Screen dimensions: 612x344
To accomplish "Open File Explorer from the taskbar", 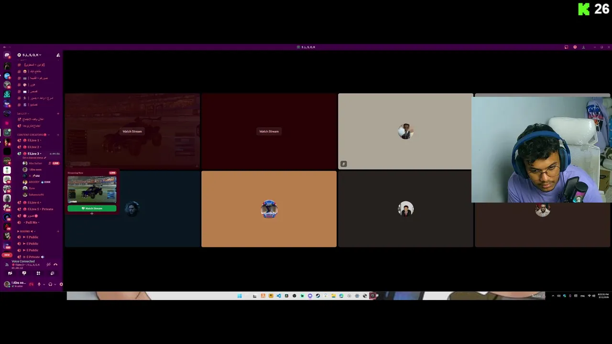I will (334, 296).
